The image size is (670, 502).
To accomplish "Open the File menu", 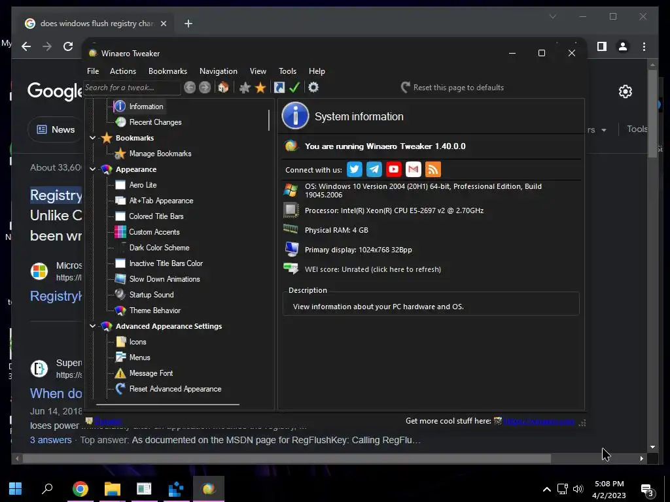I will [x=93, y=71].
